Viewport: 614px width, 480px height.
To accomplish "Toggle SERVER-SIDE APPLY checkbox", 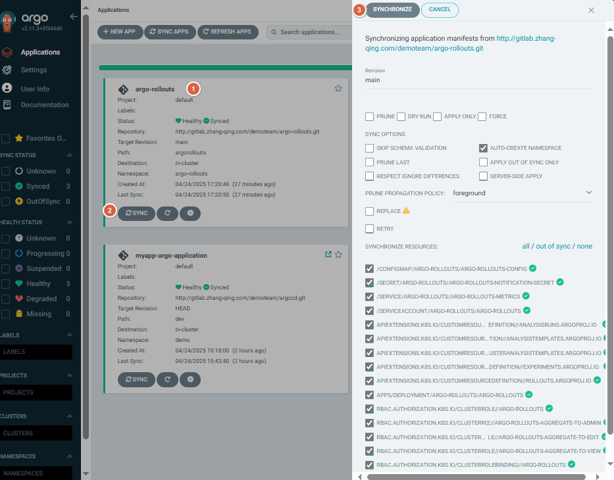I will pyautogui.click(x=483, y=176).
